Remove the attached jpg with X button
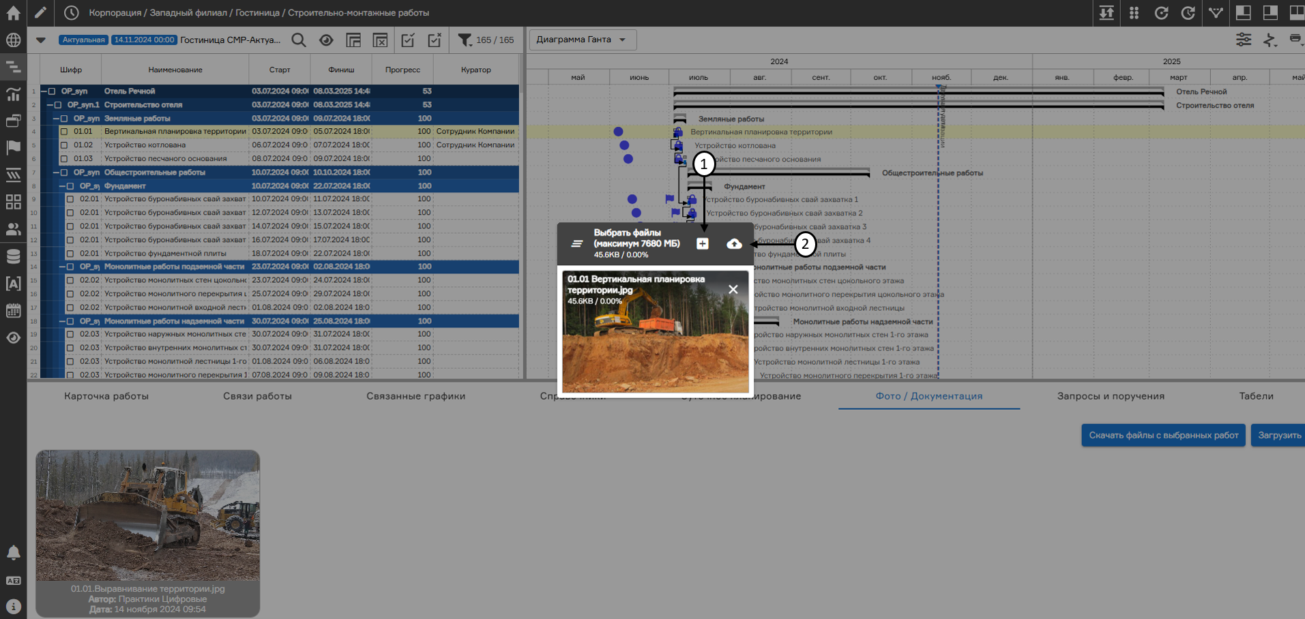This screenshot has width=1305, height=619. [733, 289]
